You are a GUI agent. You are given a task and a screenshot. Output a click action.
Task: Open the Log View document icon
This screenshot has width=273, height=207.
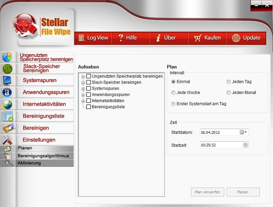coord(82,38)
